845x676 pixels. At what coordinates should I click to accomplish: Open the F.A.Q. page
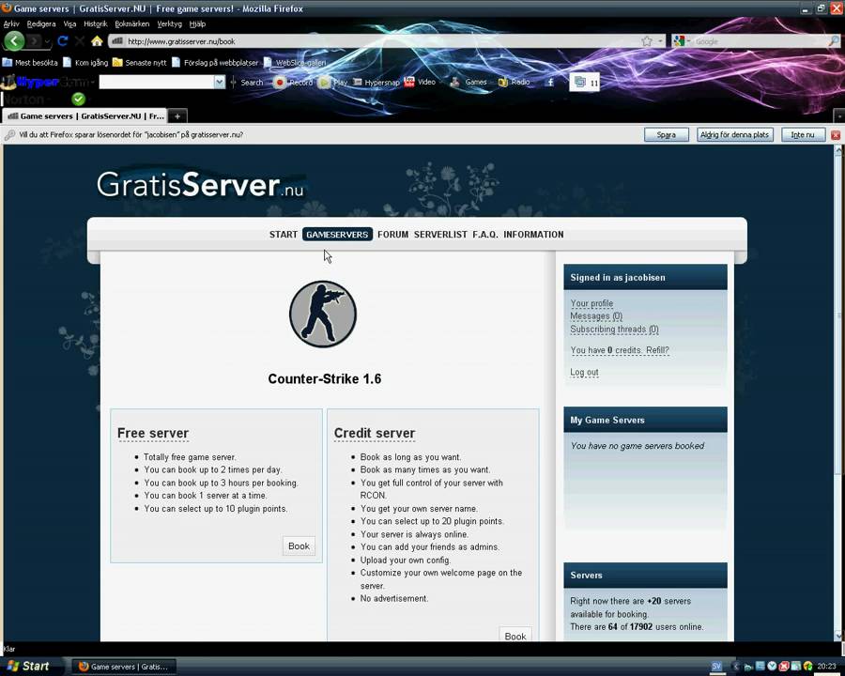[x=485, y=235]
